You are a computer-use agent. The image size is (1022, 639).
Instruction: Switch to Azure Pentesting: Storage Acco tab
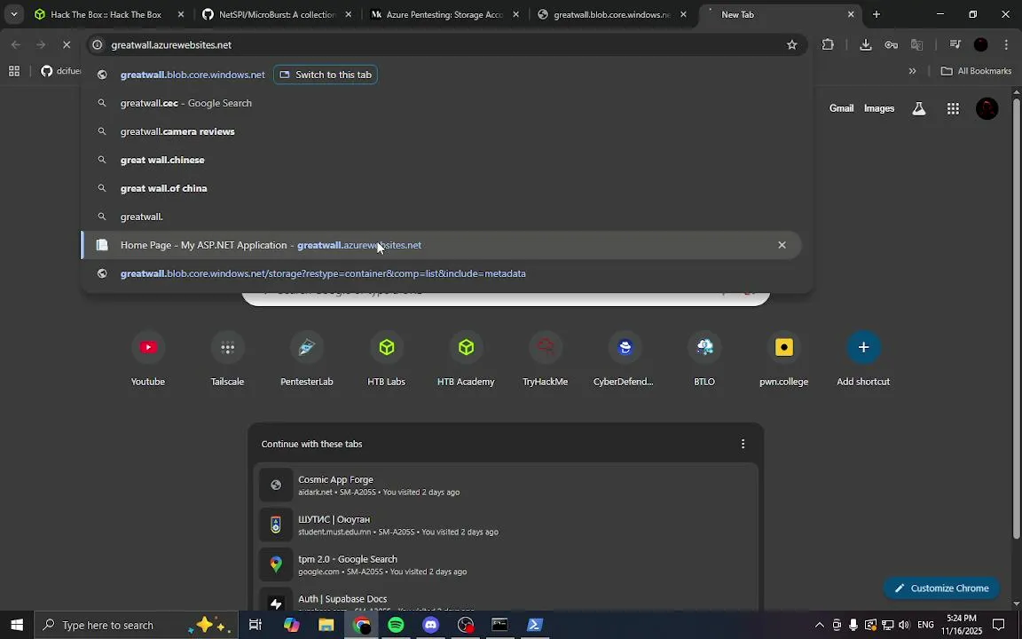pos(444,14)
